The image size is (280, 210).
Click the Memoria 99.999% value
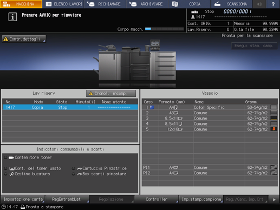pyautogui.click(x=270, y=23)
